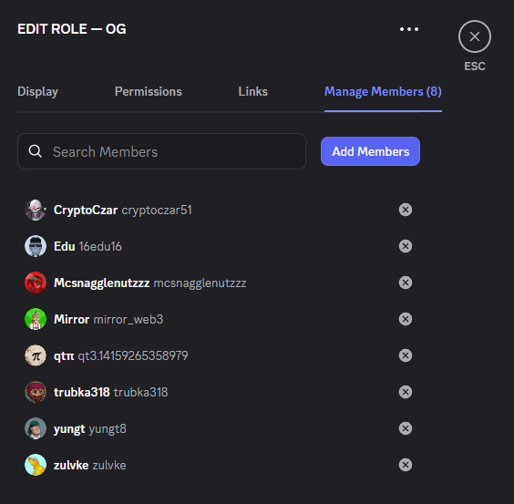Switch to the Display tab
Viewport: 514px width, 504px height.
point(37,92)
